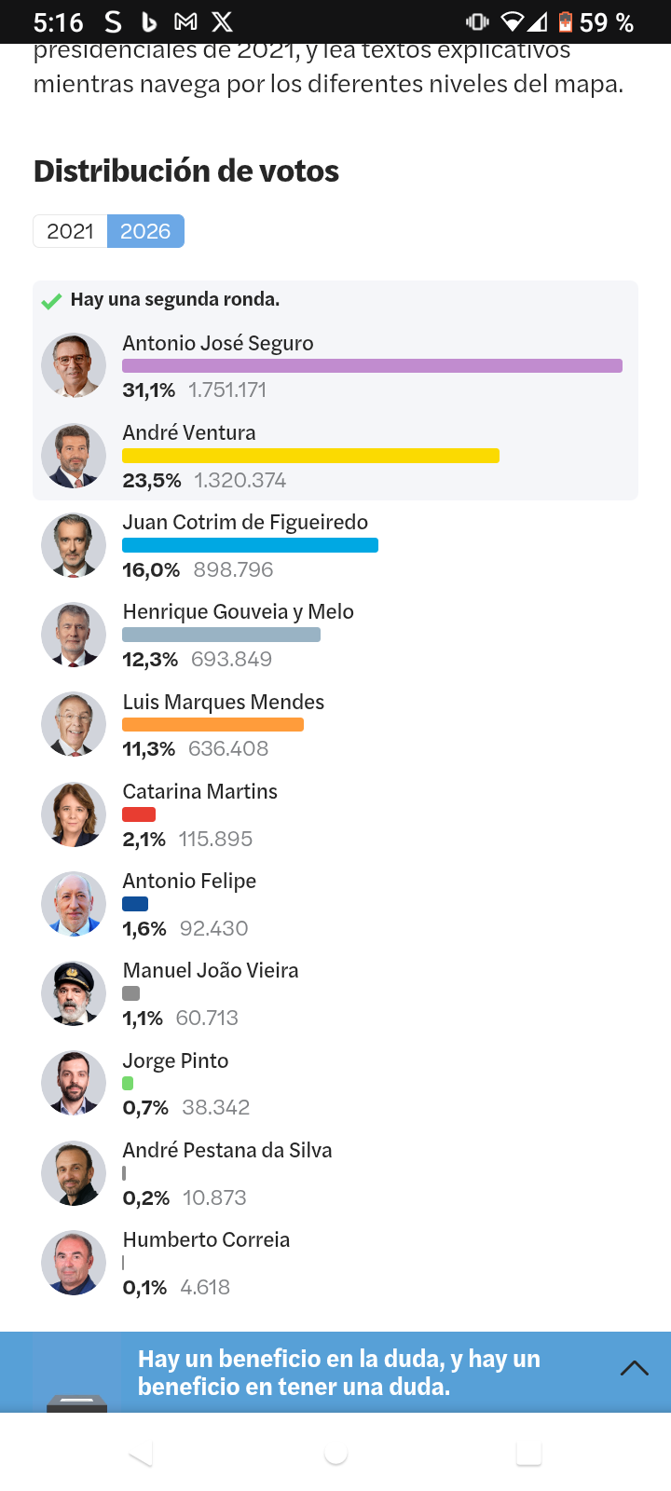Viewport: 671px width, 1491px height.
Task: Switch to the 2021 results tab
Action: pyautogui.click(x=70, y=231)
